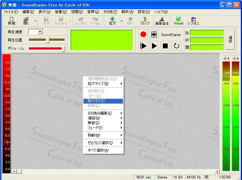Click the green time display panel
The height and width of the screenshot is (180, 242).
(102, 40)
